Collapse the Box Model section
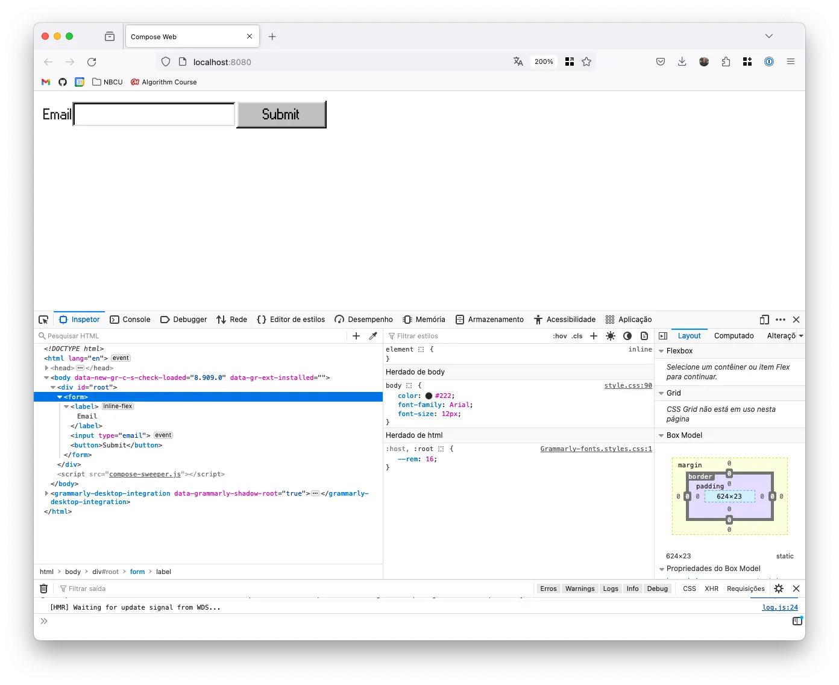839x685 pixels. pos(661,435)
